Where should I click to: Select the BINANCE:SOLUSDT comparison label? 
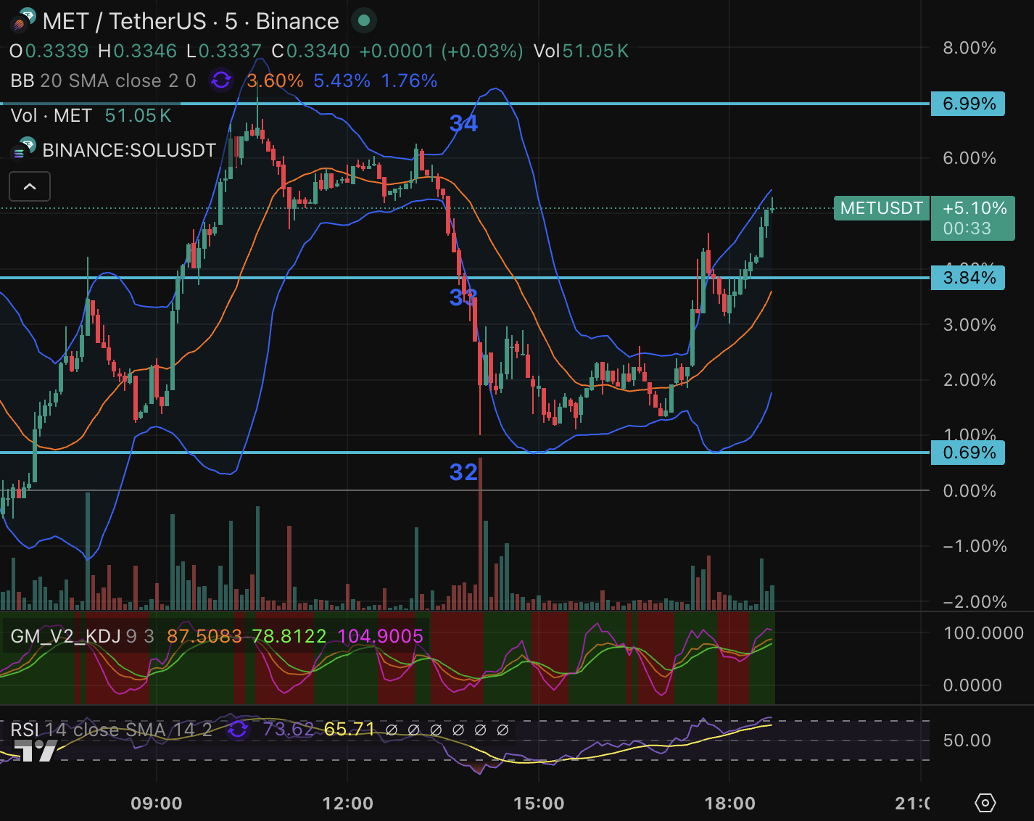129,150
